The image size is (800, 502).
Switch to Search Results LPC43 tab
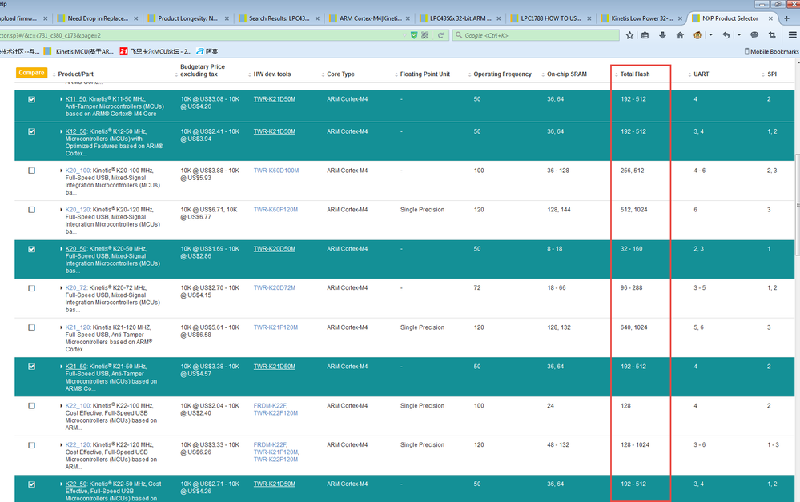279,18
